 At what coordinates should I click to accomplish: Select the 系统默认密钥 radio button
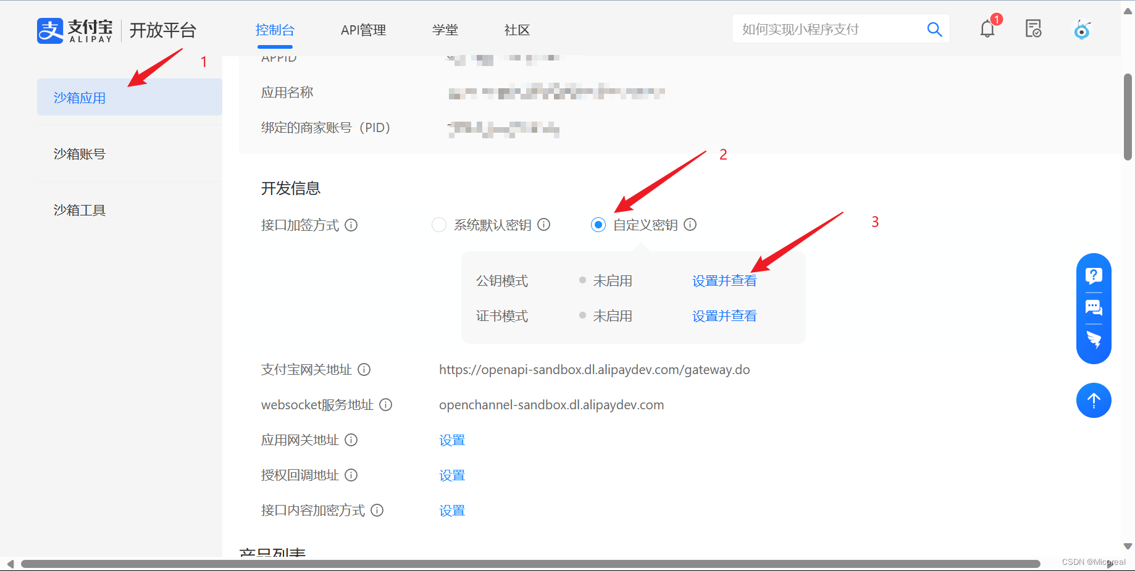pos(439,225)
